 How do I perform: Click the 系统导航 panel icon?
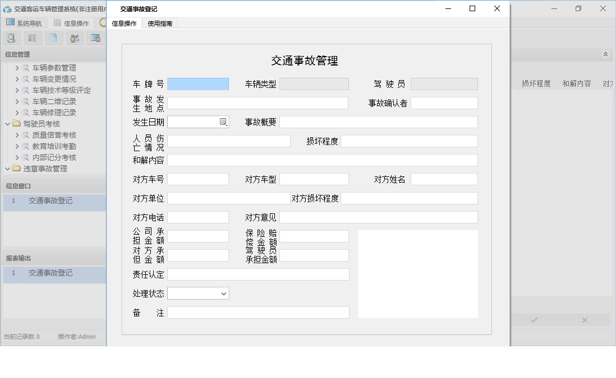point(9,22)
